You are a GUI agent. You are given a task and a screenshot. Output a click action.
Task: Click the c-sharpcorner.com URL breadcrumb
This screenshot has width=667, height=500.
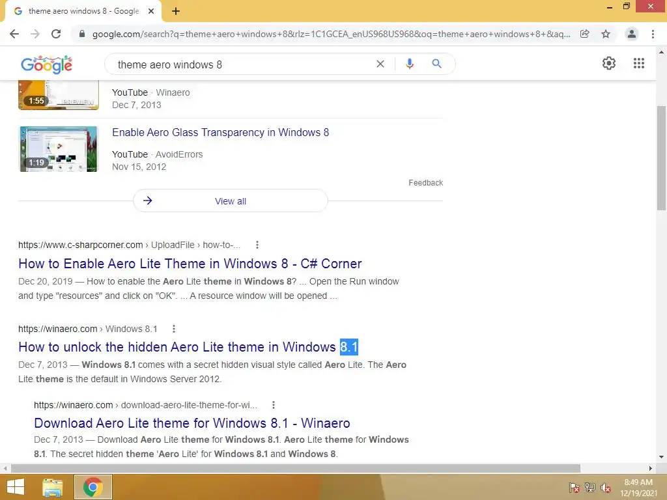click(129, 245)
